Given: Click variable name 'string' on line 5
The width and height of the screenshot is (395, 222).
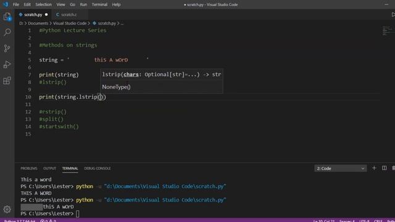Looking at the screenshot, I should pos(48,60).
